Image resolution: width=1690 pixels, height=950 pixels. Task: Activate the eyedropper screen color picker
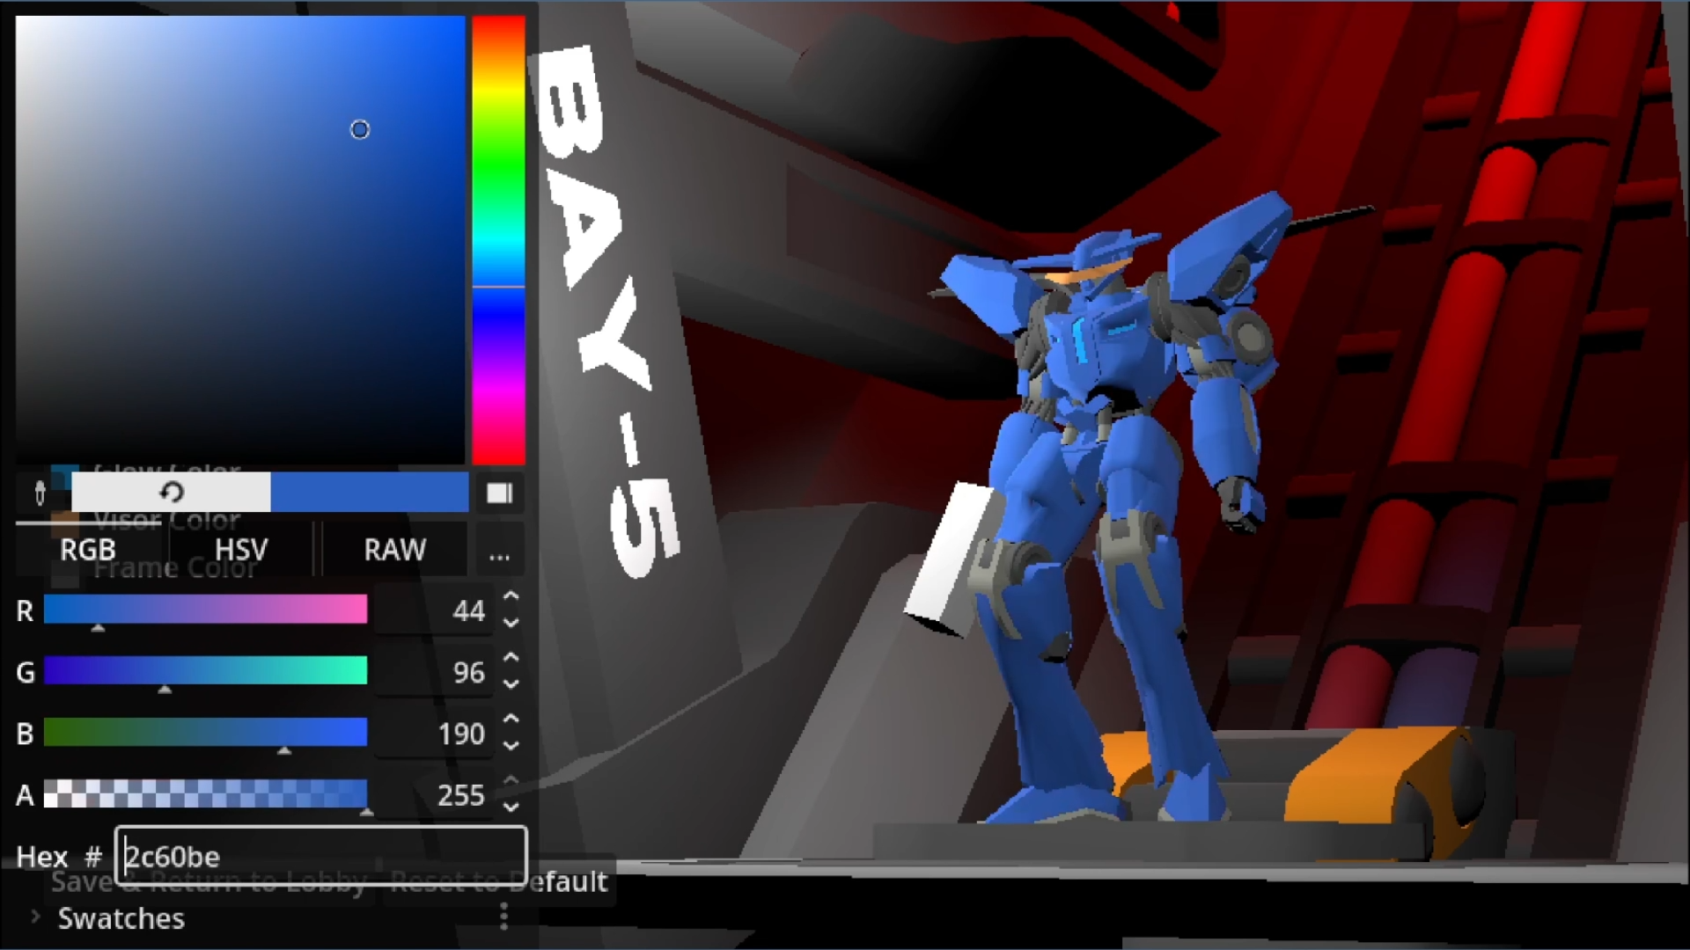(x=40, y=493)
